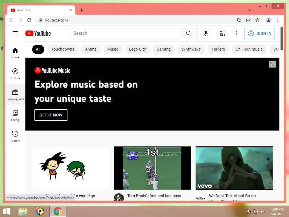
Task: Open the cartoon Goku video thumbnail
Action: (71, 168)
